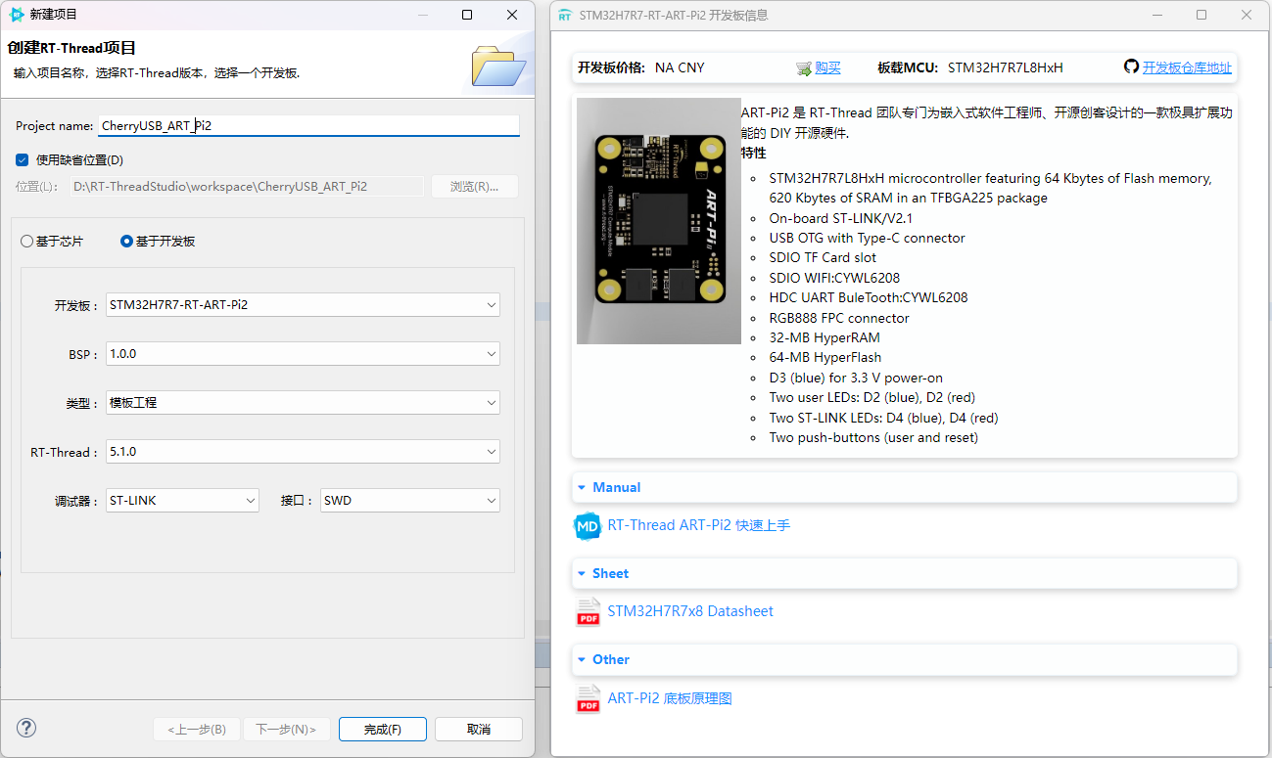Image resolution: width=1272 pixels, height=758 pixels.
Task: Click the shopping cart icon next to 购买
Action: tap(804, 68)
